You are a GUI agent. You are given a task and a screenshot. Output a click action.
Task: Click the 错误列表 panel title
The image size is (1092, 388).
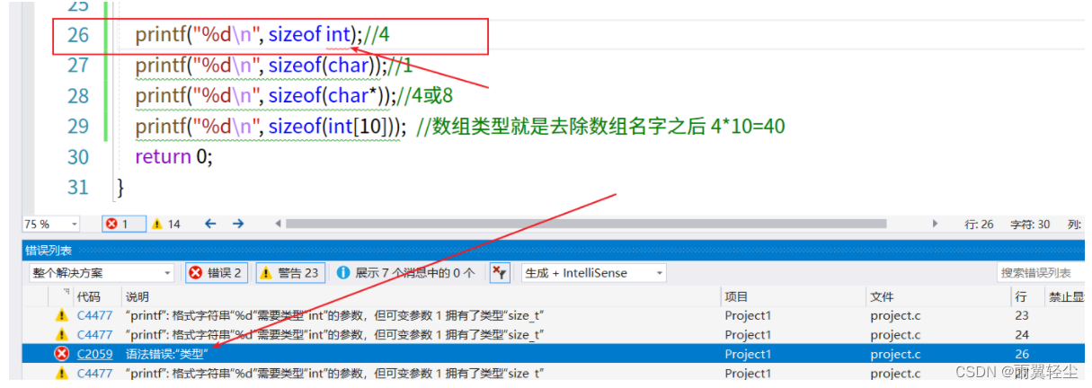pos(49,251)
